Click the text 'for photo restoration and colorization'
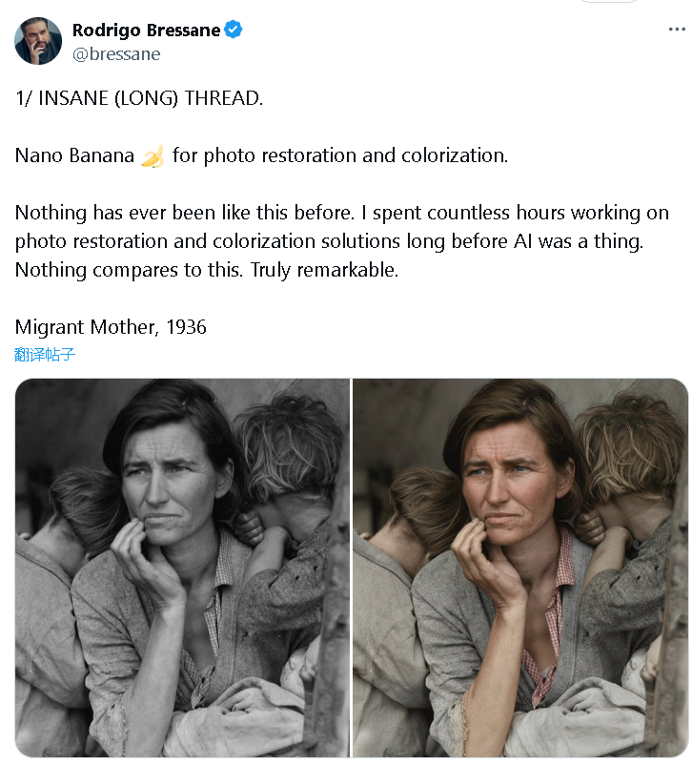Viewport: 692px width, 763px height. click(340, 155)
